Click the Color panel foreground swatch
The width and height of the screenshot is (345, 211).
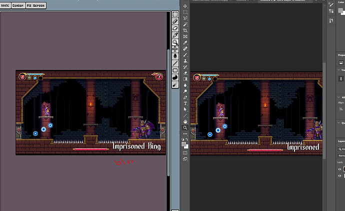(x=340, y=11)
